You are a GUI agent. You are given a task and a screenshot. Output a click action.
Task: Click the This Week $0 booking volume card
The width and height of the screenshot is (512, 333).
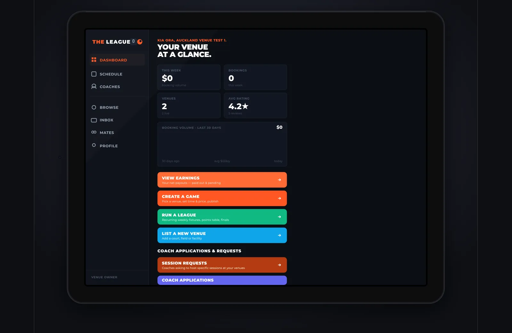tap(189, 77)
